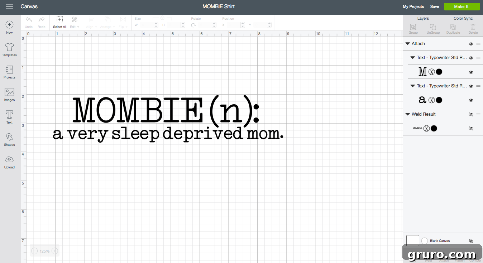483x263 pixels.
Task: Click the green Make It button
Action: [x=462, y=6]
